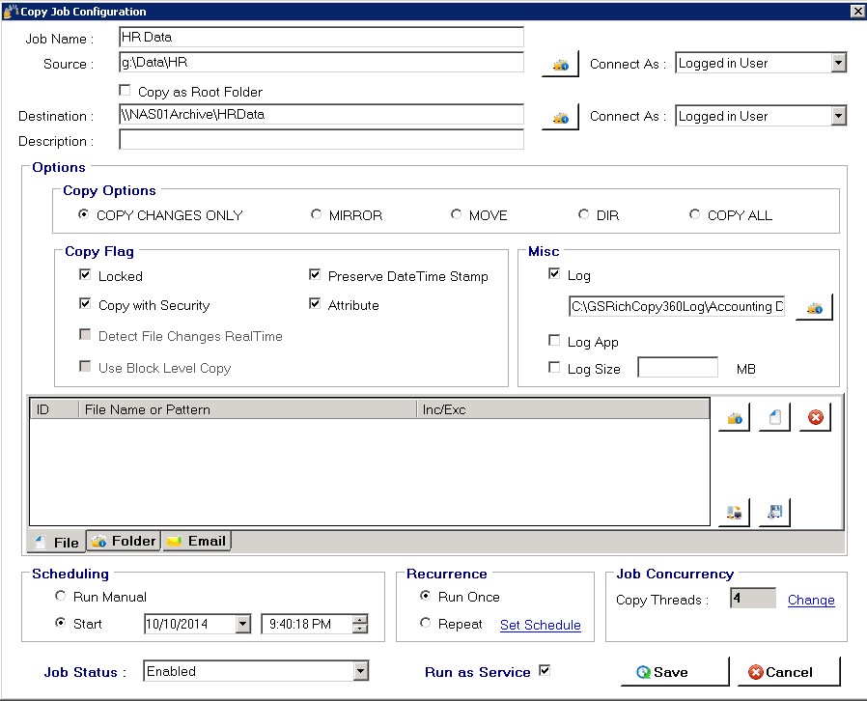This screenshot has width=867, height=701.
Task: Click the Save button
Action: [675, 672]
